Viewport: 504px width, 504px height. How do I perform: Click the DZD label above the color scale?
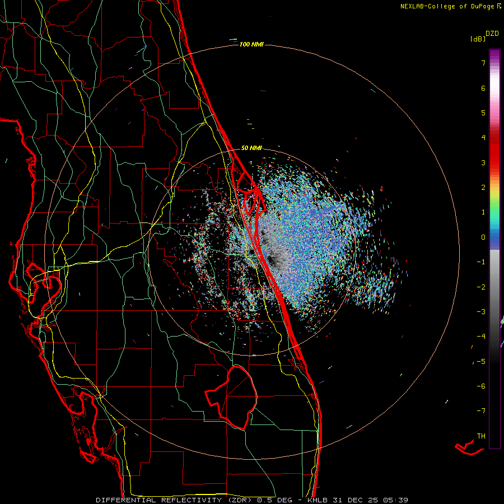(x=492, y=34)
